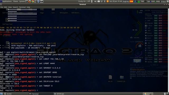Open the Bluetooth indicator
This screenshot has height=95, width=169.
point(105,1)
